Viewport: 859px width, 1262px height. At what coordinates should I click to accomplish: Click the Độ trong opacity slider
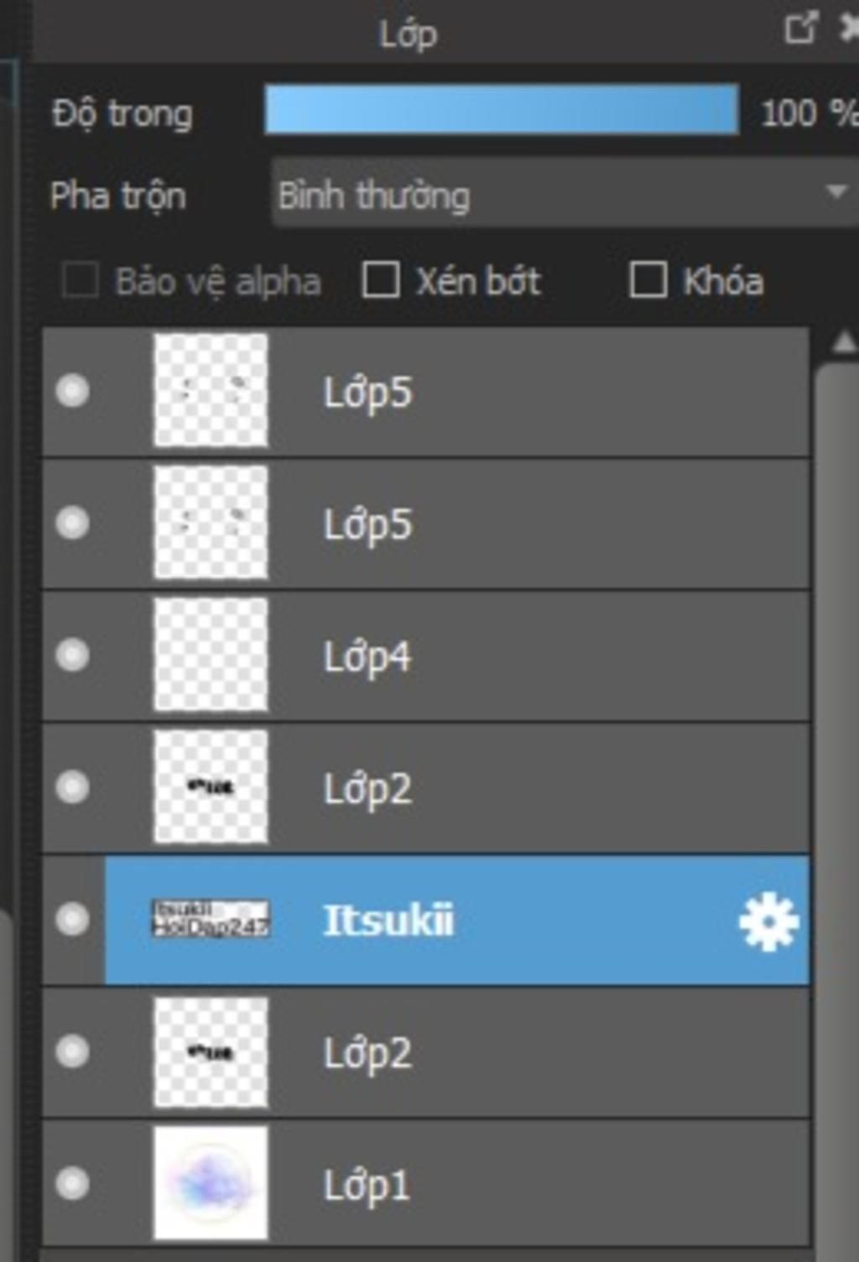(502, 110)
